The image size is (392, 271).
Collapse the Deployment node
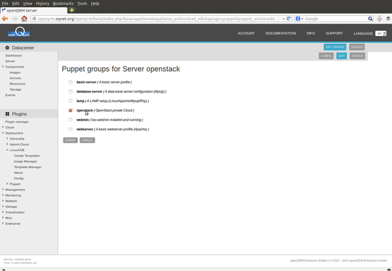click(x=3, y=133)
